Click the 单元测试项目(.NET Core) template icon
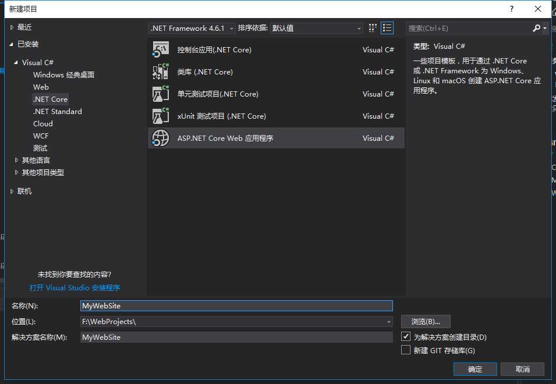This screenshot has width=556, height=384. point(161,94)
